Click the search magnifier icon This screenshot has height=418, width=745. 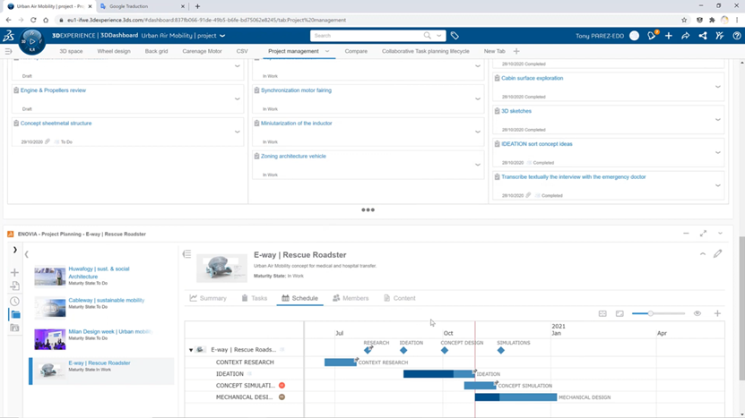coord(427,36)
